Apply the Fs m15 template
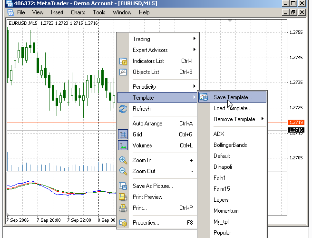The image size is (312, 238). pyautogui.click(x=232, y=189)
